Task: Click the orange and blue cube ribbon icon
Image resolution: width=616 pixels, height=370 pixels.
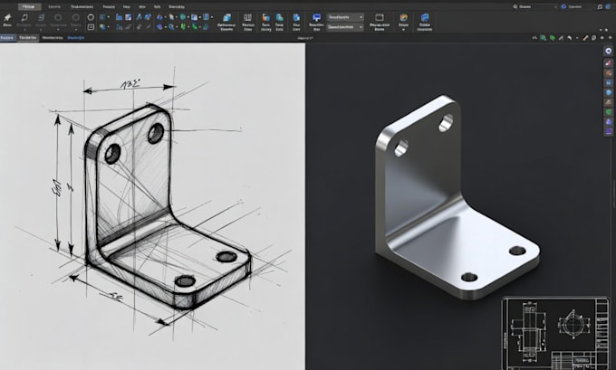Action: click(x=266, y=18)
